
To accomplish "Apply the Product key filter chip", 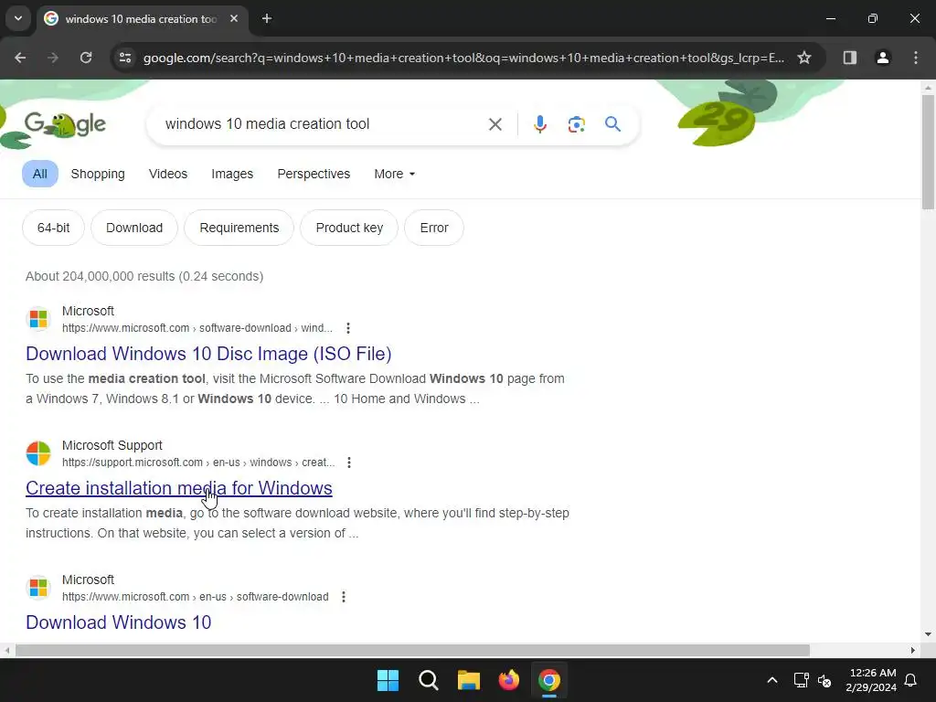I will [349, 228].
